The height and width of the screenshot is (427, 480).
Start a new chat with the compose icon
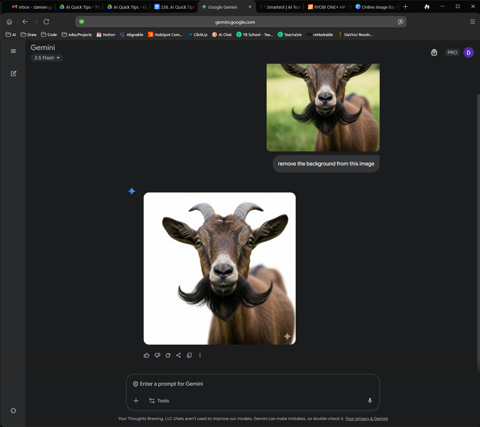click(13, 73)
